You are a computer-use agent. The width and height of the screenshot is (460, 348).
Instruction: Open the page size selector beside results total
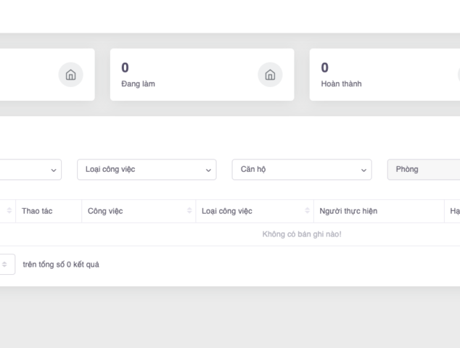tap(6, 265)
